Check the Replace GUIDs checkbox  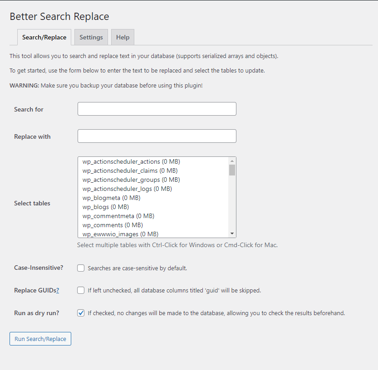pyautogui.click(x=80, y=290)
